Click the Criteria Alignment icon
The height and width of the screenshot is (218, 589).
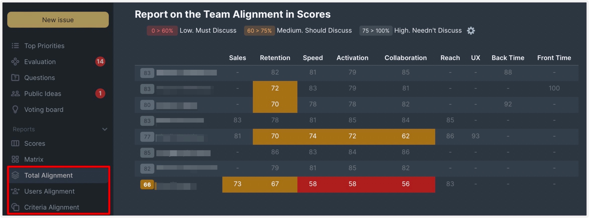pos(15,207)
